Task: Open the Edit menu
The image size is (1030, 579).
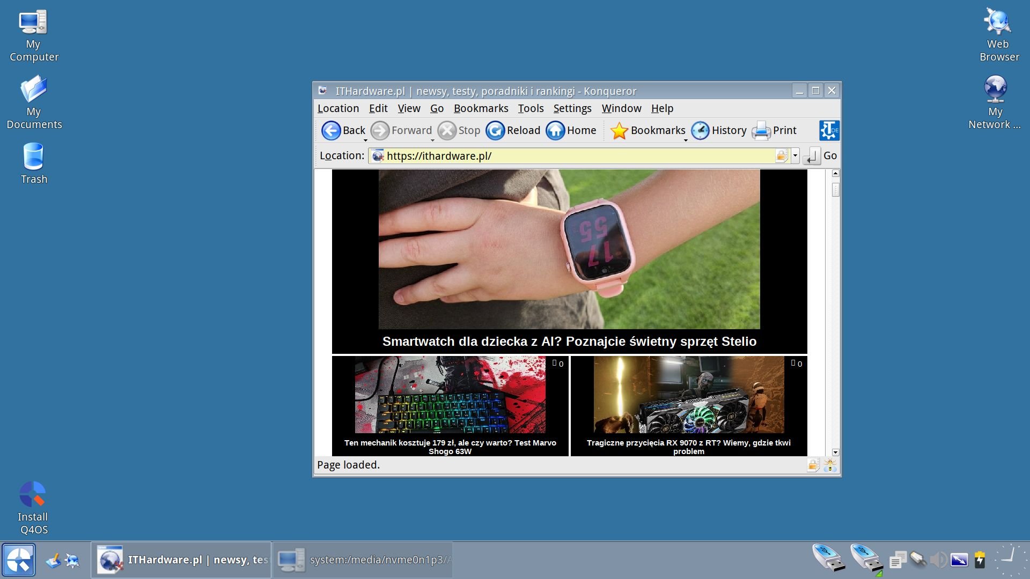Action: pyautogui.click(x=378, y=108)
